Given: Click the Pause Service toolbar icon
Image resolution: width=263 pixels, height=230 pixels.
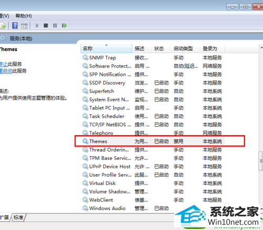Looking at the screenshot, I should tap(55, 26).
